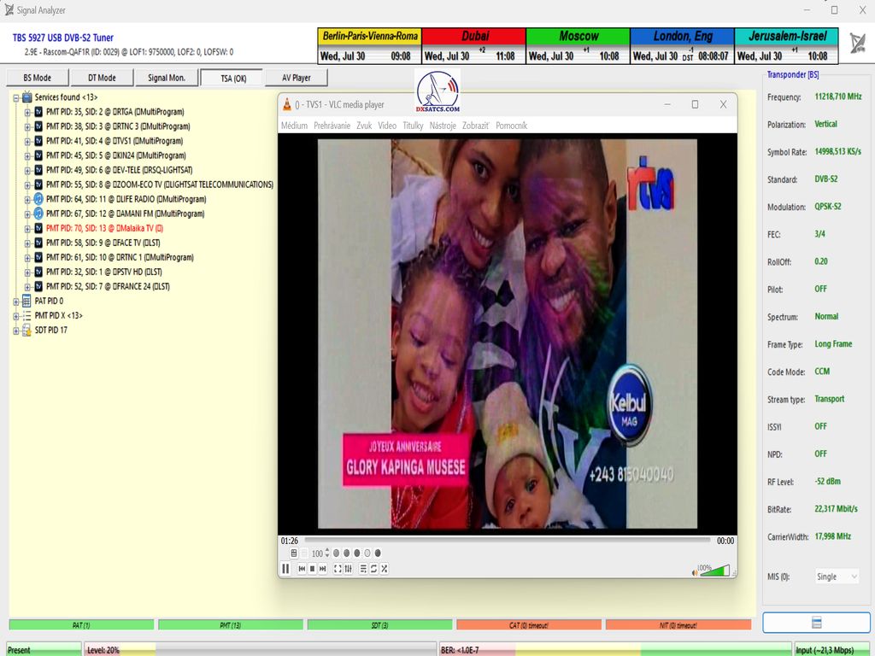The width and height of the screenshot is (875, 656).
Task: Open the AV Player tab
Action: pyautogui.click(x=296, y=78)
